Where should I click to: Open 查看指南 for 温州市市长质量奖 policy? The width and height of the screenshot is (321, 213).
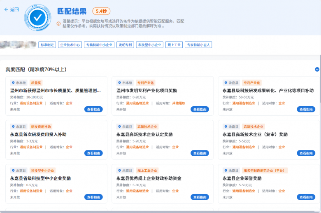93,109
